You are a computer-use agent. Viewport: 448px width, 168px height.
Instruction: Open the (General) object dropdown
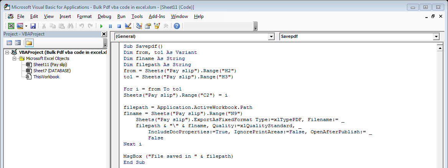(x=272, y=37)
